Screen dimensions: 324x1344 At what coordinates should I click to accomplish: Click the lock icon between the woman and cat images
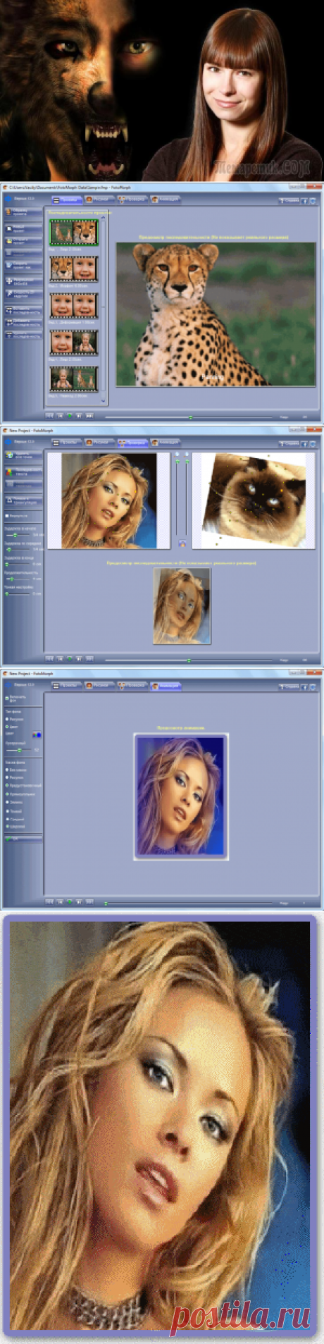182,544
